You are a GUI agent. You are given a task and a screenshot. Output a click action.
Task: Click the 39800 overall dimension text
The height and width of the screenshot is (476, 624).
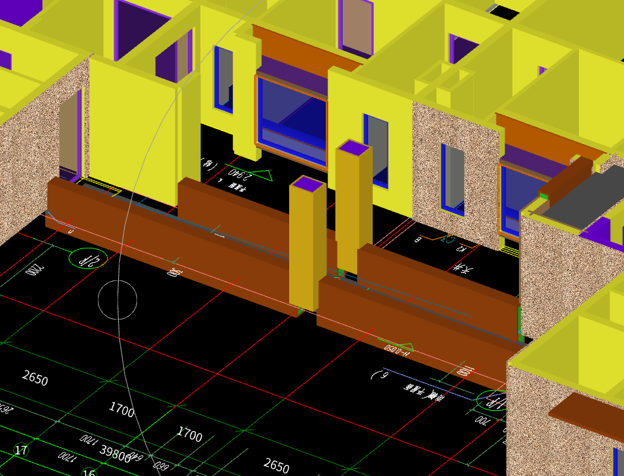pos(115,454)
